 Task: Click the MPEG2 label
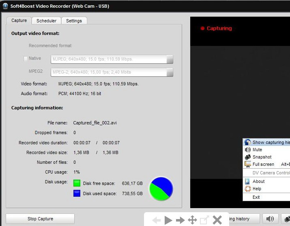click(36, 71)
